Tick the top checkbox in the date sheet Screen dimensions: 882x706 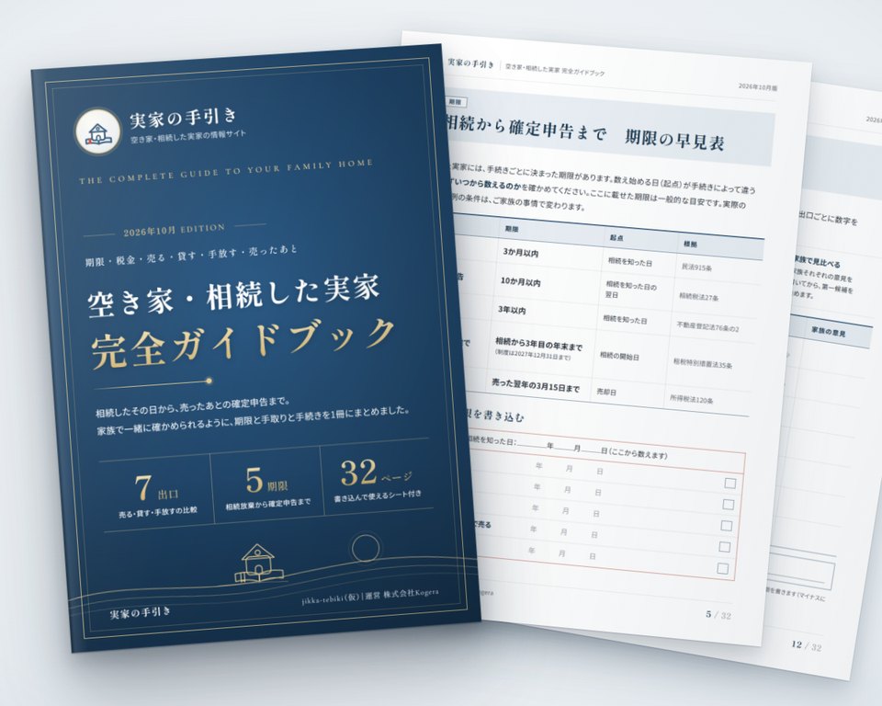click(730, 483)
